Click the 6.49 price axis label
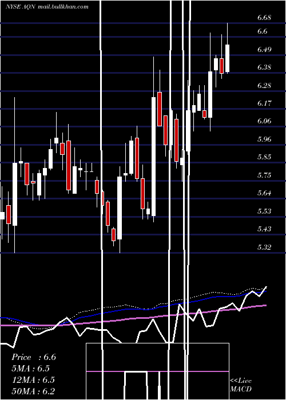This screenshot has width=286, height=400. (x=264, y=50)
